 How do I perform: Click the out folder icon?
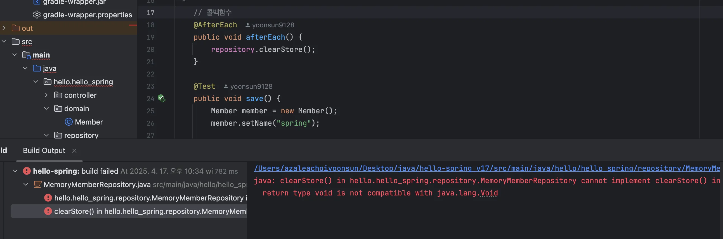click(x=16, y=28)
